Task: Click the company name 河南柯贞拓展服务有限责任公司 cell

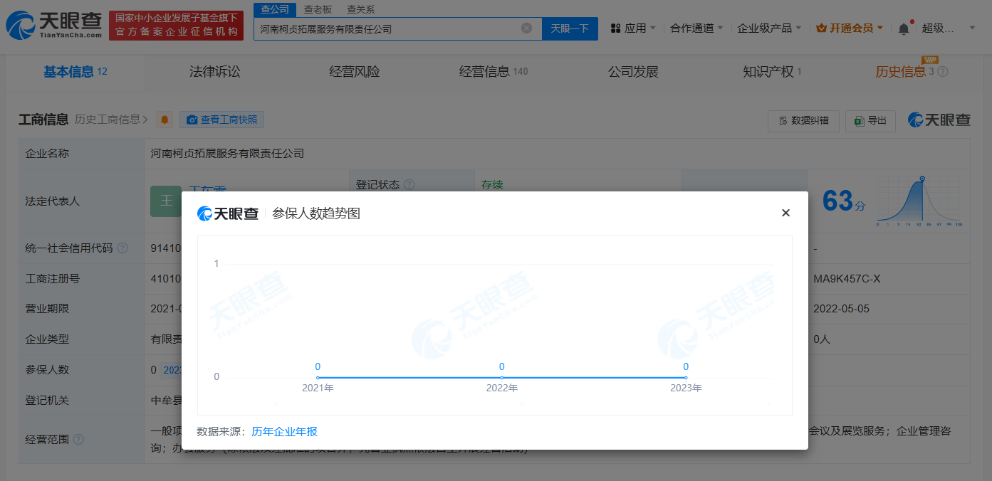Action: click(x=227, y=153)
